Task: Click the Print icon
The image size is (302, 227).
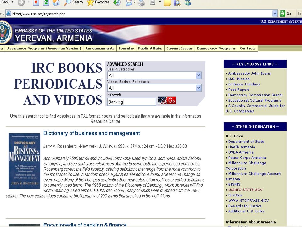Action: pyautogui.click(x=141, y=3)
